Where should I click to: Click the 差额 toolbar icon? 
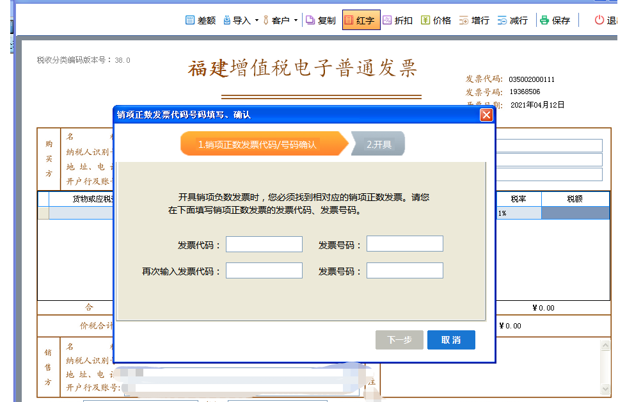point(190,20)
